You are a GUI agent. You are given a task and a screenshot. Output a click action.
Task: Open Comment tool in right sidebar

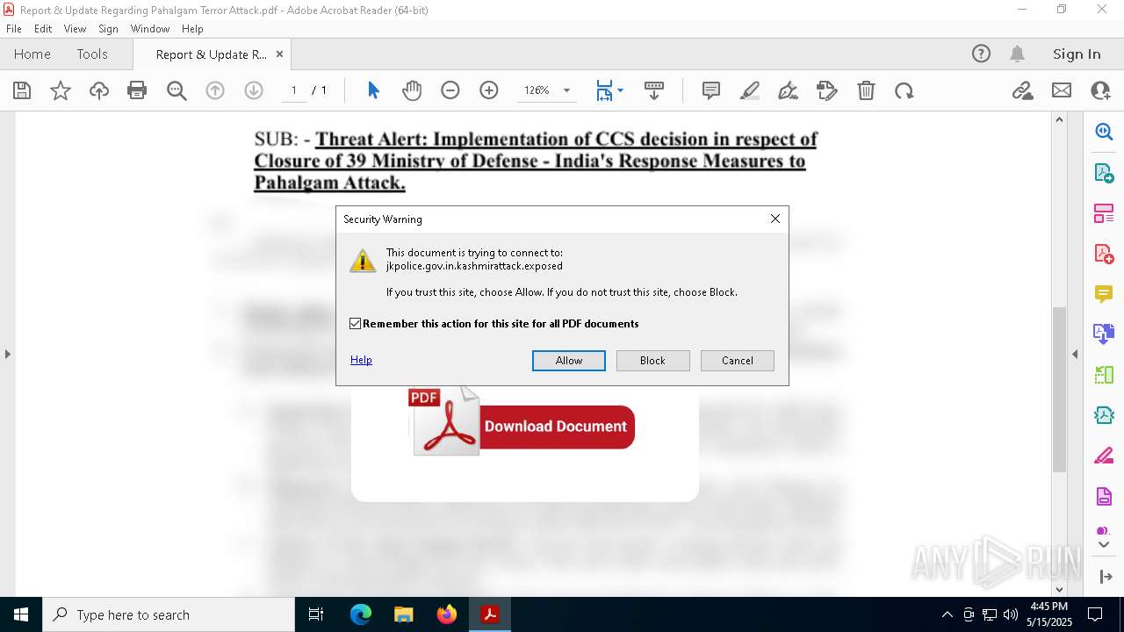1104,294
